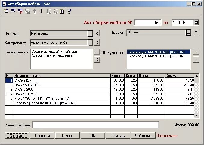
Task: Open Контрагент selection ellipsis button
Action: point(90,43)
